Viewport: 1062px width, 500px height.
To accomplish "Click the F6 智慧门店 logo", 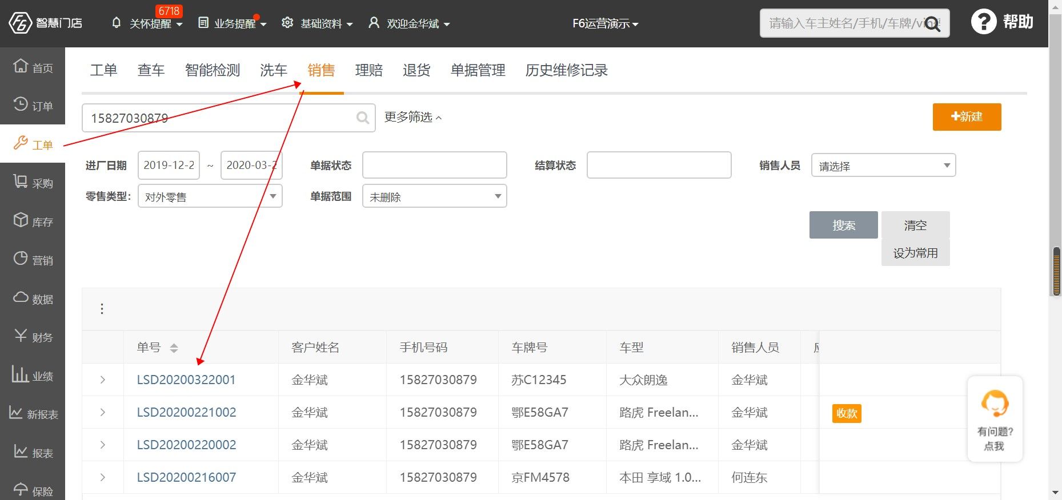I will click(x=46, y=23).
